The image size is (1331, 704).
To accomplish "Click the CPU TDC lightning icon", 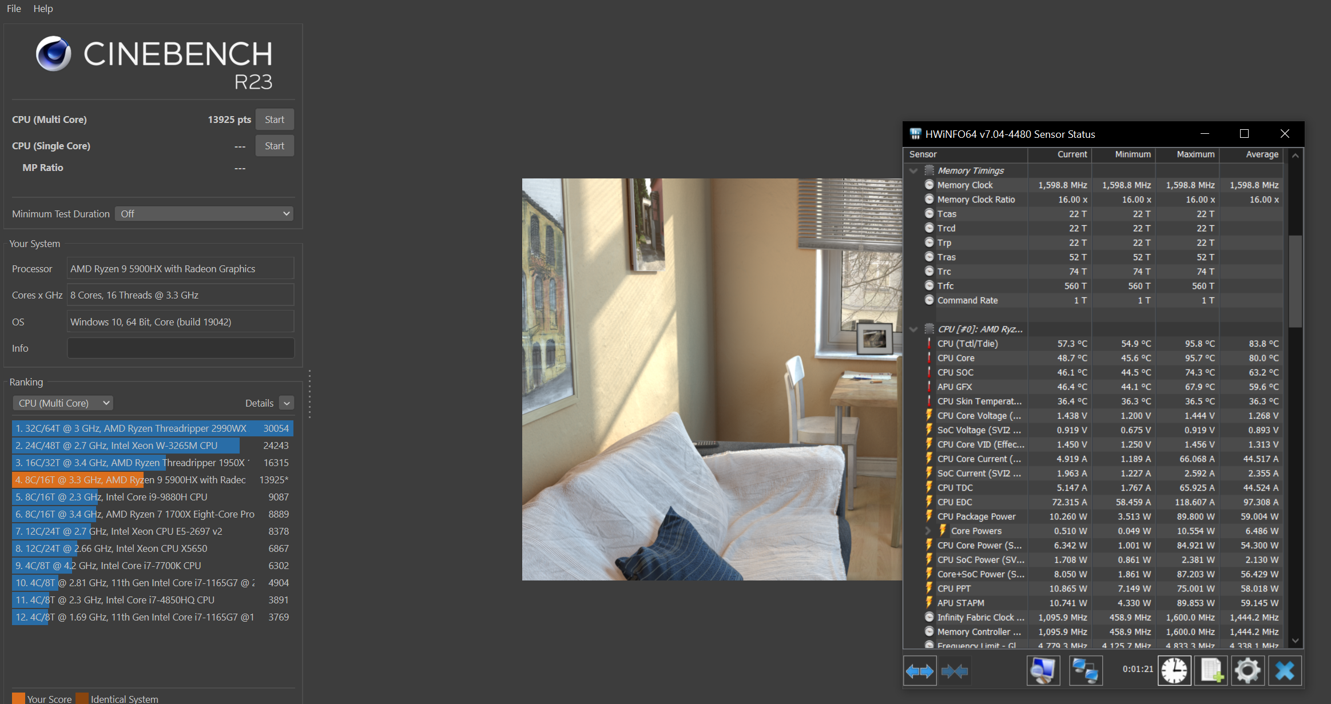I will coord(929,487).
